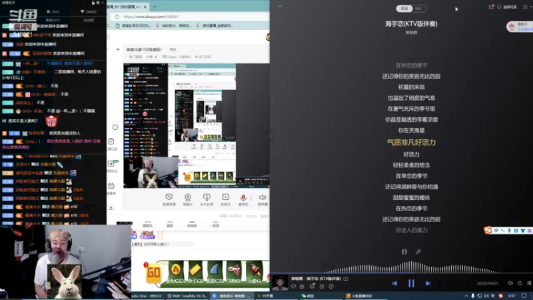Click the lyric line 你在天南星
This screenshot has height=300, width=533.
pyautogui.click(x=411, y=131)
